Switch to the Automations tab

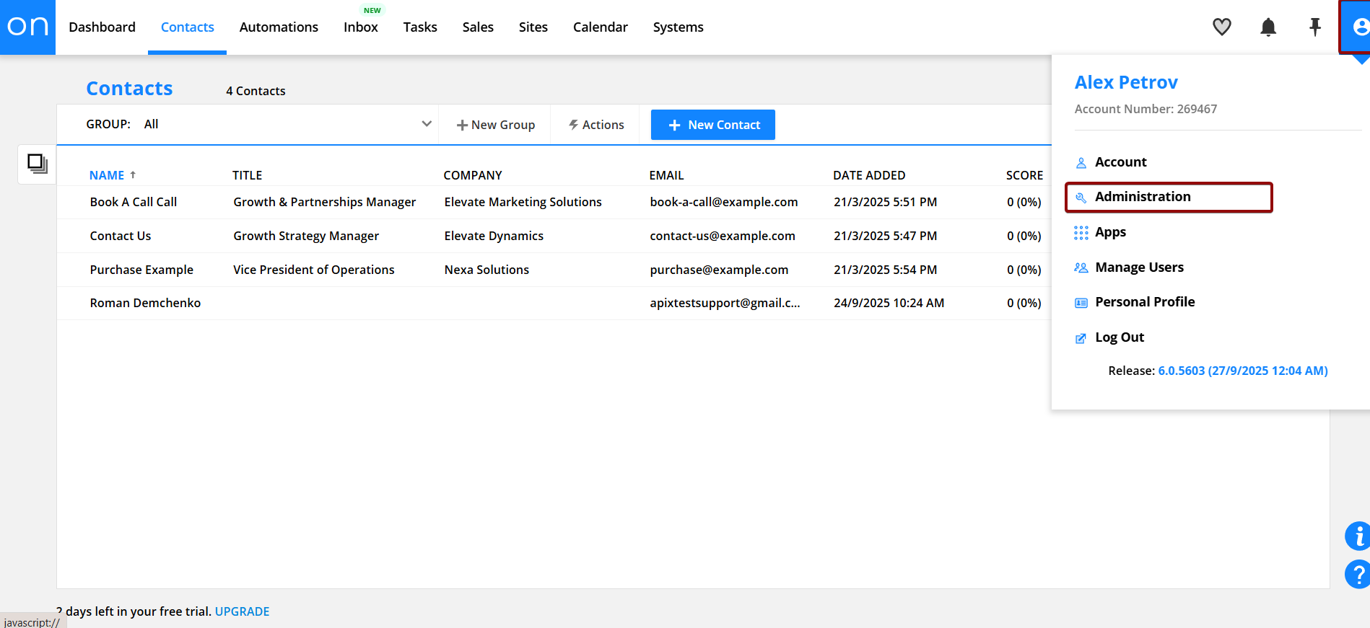pyautogui.click(x=279, y=27)
